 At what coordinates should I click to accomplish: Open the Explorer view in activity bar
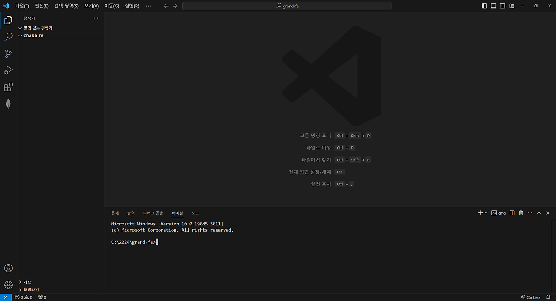click(8, 20)
